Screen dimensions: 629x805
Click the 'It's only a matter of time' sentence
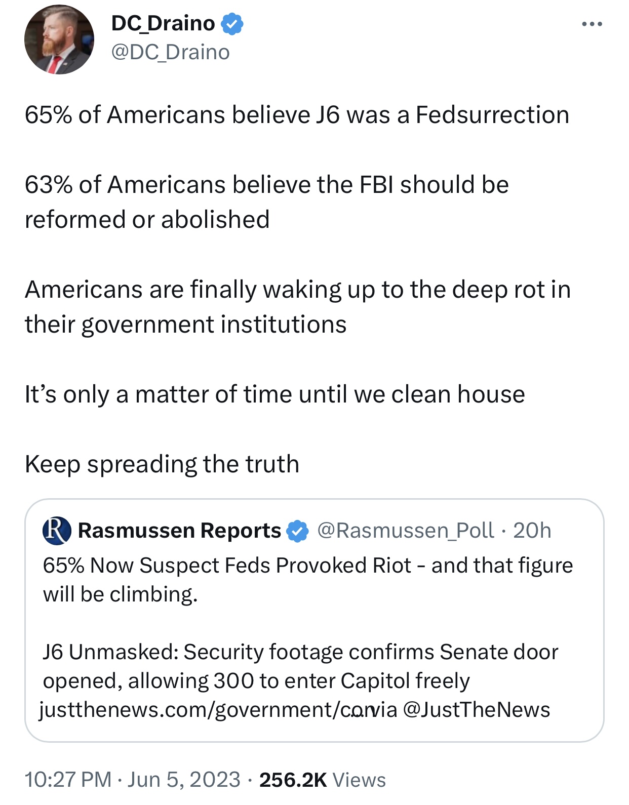point(274,394)
